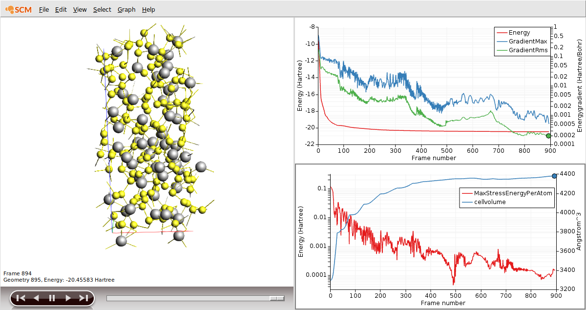Click the green marker on the GradientRms curve
Screen dimensions: 586x310
tap(548, 136)
